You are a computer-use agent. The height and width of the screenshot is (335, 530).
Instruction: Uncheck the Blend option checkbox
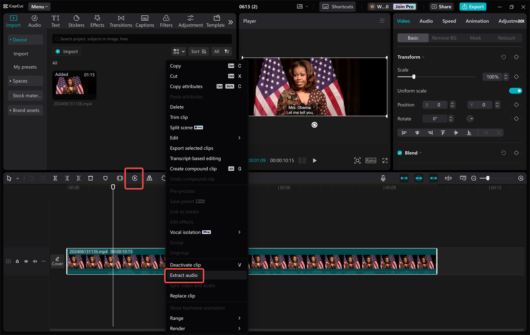[x=399, y=153]
